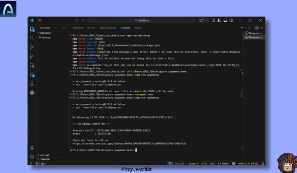The width and height of the screenshot is (297, 173).
Task: Click the balablue command center search box
Action: [x=142, y=20]
